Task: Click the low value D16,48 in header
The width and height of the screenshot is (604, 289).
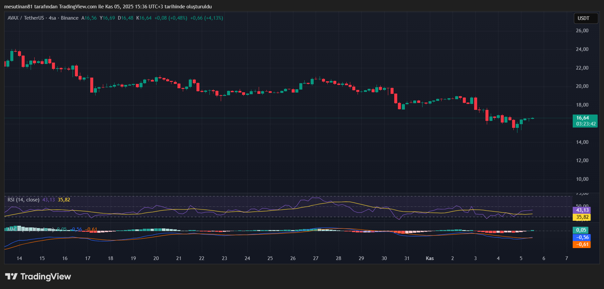Action: click(126, 18)
